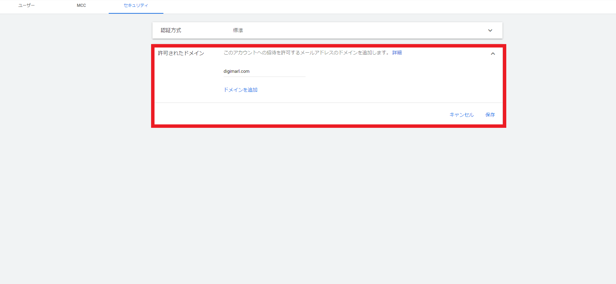This screenshot has height=284, width=616.
Task: Click the ドメインを追加 link
Action: click(x=240, y=90)
